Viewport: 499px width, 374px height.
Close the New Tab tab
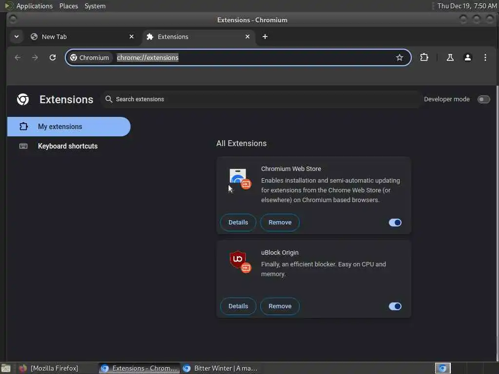point(132,37)
